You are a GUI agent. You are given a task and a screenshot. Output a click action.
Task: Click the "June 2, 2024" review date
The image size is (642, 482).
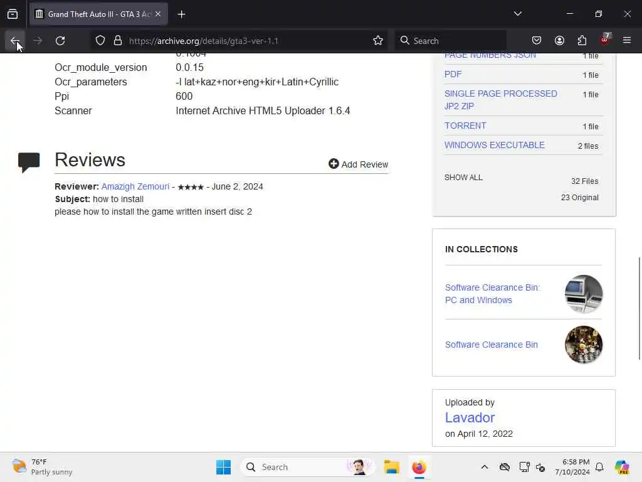pyautogui.click(x=238, y=186)
